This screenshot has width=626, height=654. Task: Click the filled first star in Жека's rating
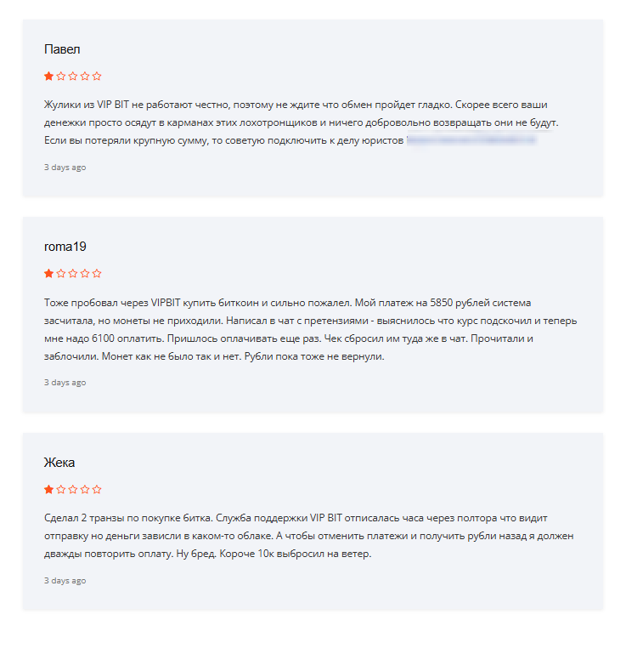[x=48, y=490]
